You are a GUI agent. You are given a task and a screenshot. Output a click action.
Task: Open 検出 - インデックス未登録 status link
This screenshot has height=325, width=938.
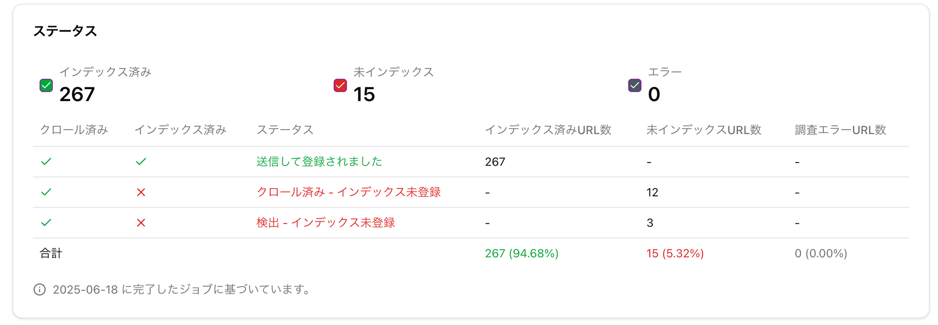[x=326, y=223]
